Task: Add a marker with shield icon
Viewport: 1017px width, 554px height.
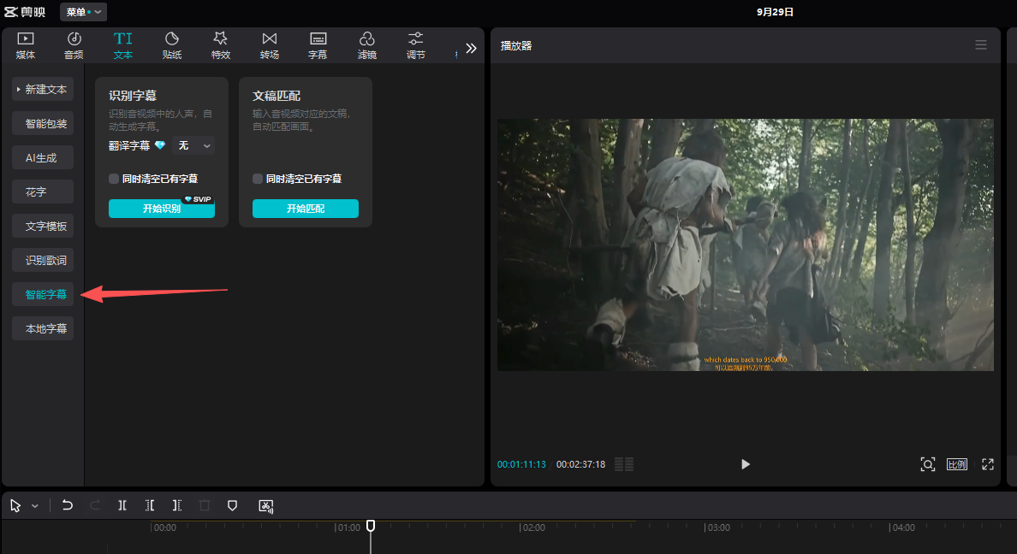Action: (x=232, y=505)
